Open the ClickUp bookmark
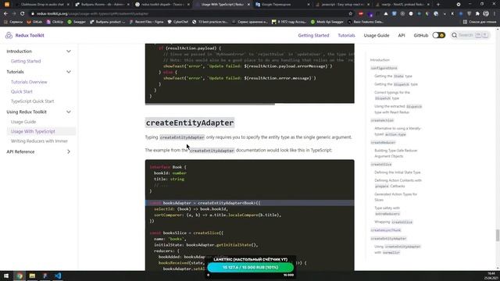The width and height of the screenshot is (500, 281). point(55,22)
